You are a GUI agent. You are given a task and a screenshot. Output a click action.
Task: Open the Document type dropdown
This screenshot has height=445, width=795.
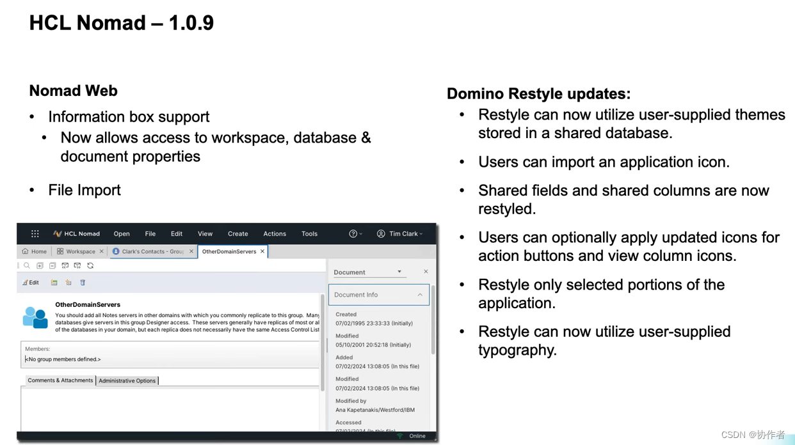click(x=369, y=272)
